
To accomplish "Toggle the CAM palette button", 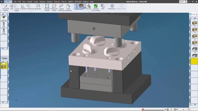I will pos(81,7).
